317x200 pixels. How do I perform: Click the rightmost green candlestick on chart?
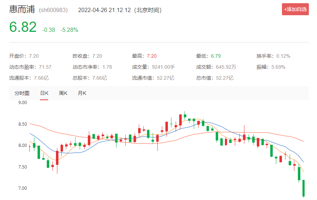point(304,188)
